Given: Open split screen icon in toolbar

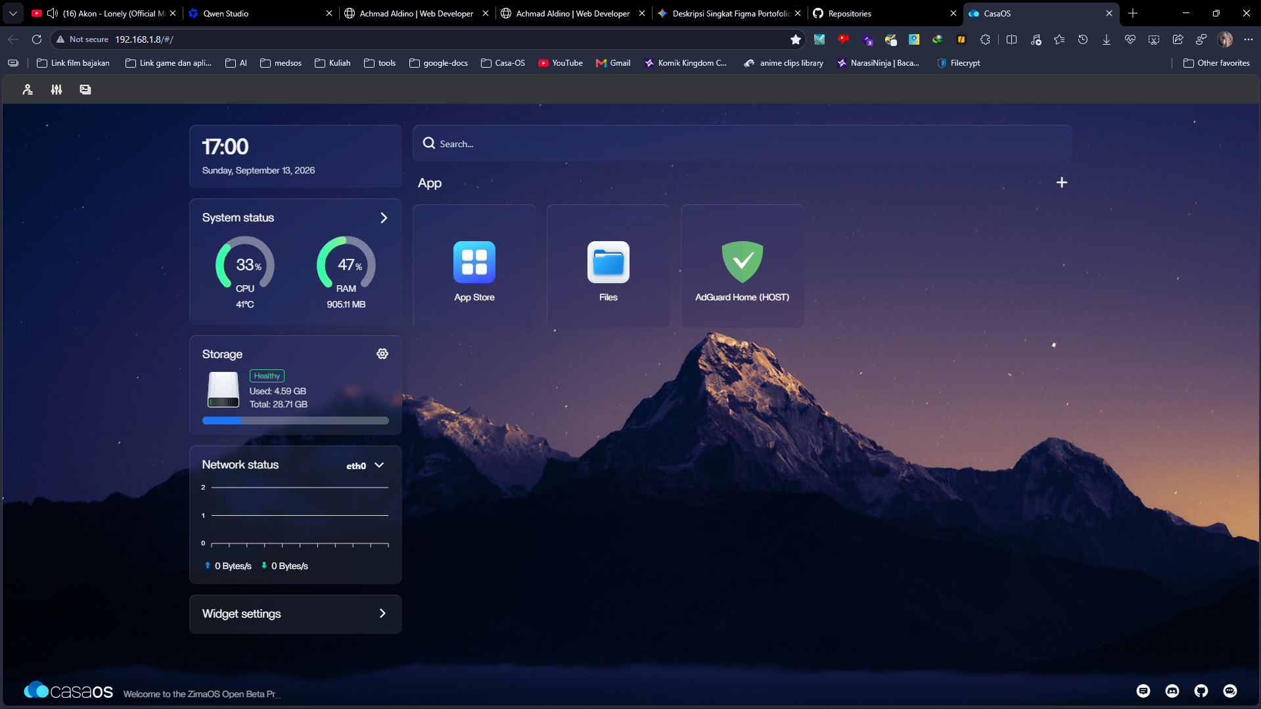Looking at the screenshot, I should tap(1012, 39).
